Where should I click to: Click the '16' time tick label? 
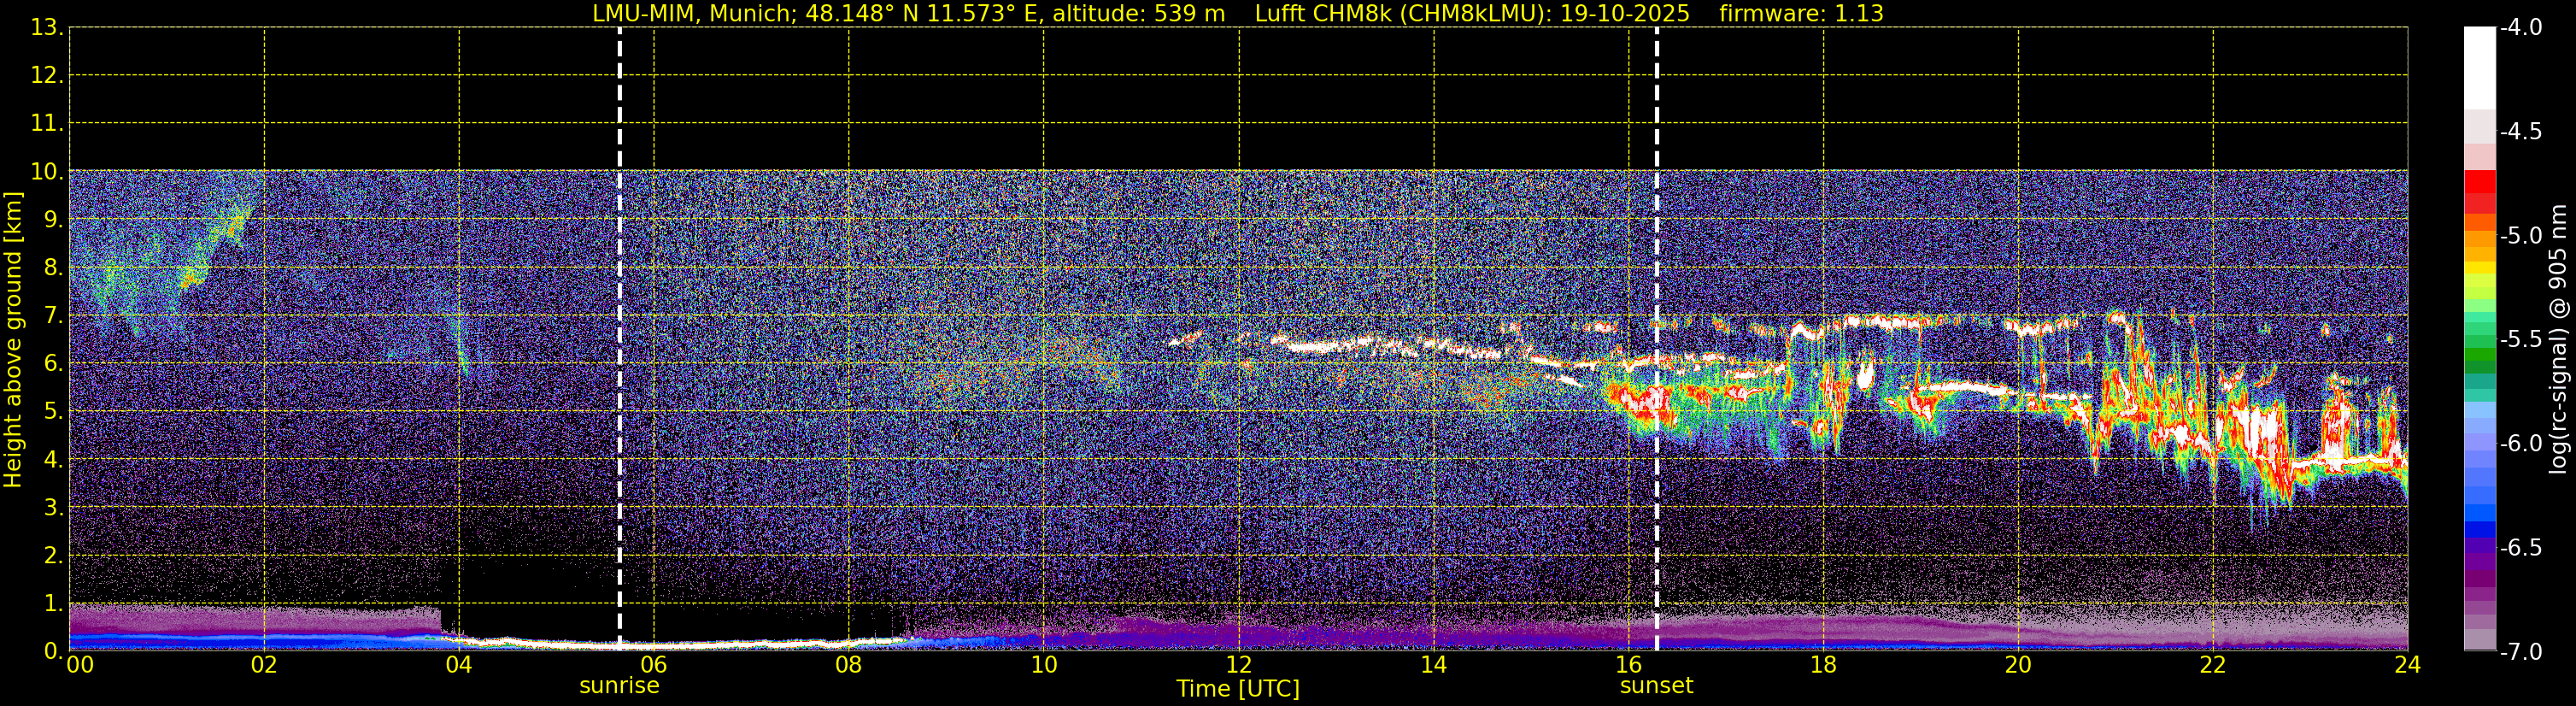[x=1628, y=665]
